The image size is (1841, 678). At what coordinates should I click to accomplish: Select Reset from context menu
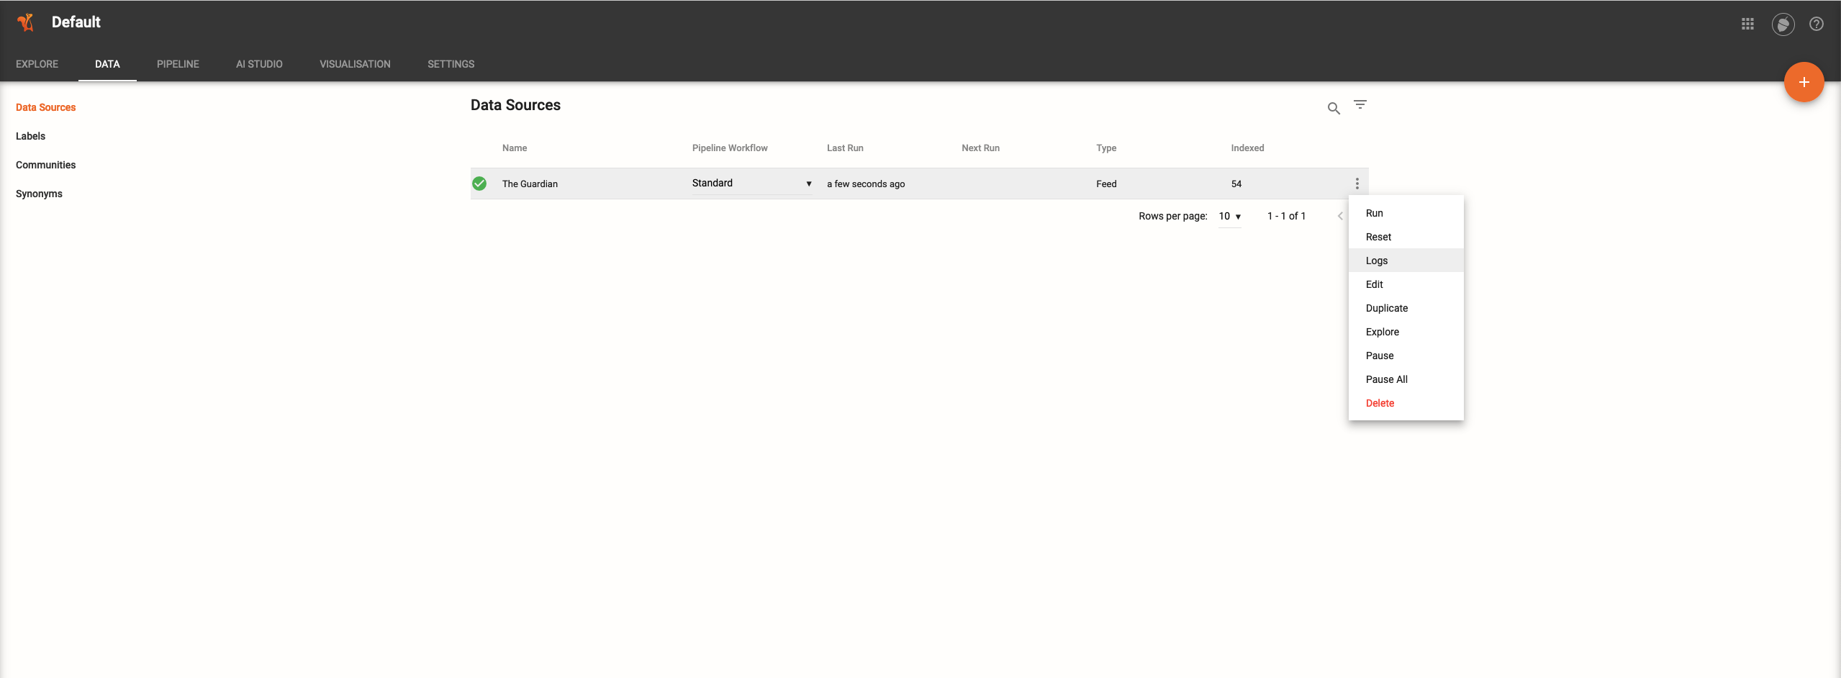pos(1406,237)
